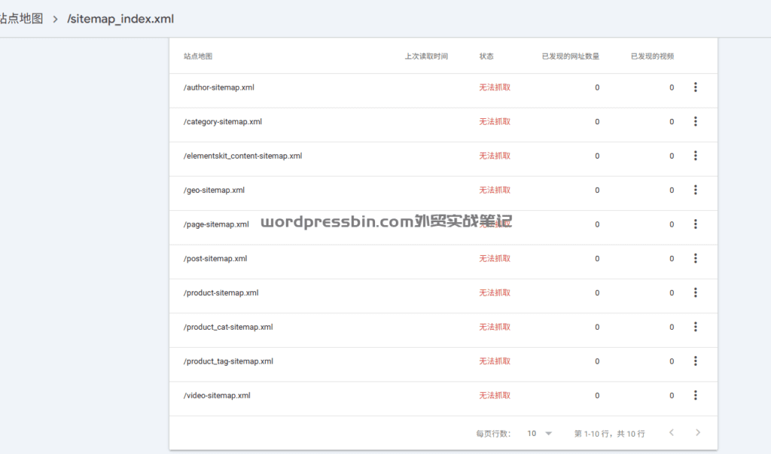Open three-dot menu for product-sitemap.xml row
The height and width of the screenshot is (454, 771).
(x=695, y=293)
